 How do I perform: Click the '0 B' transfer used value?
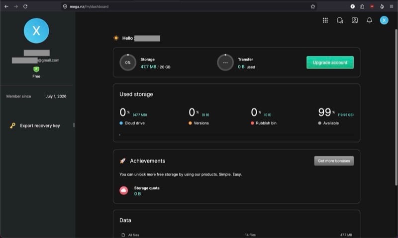point(241,67)
